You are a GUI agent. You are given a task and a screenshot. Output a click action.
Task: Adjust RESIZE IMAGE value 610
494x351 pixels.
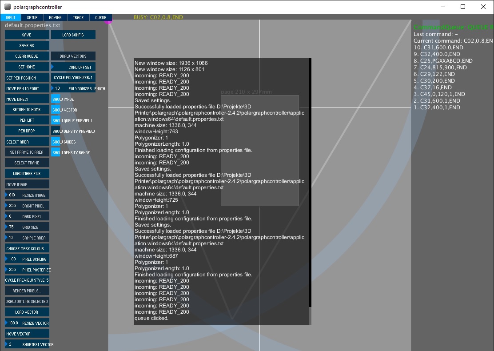tap(27, 195)
